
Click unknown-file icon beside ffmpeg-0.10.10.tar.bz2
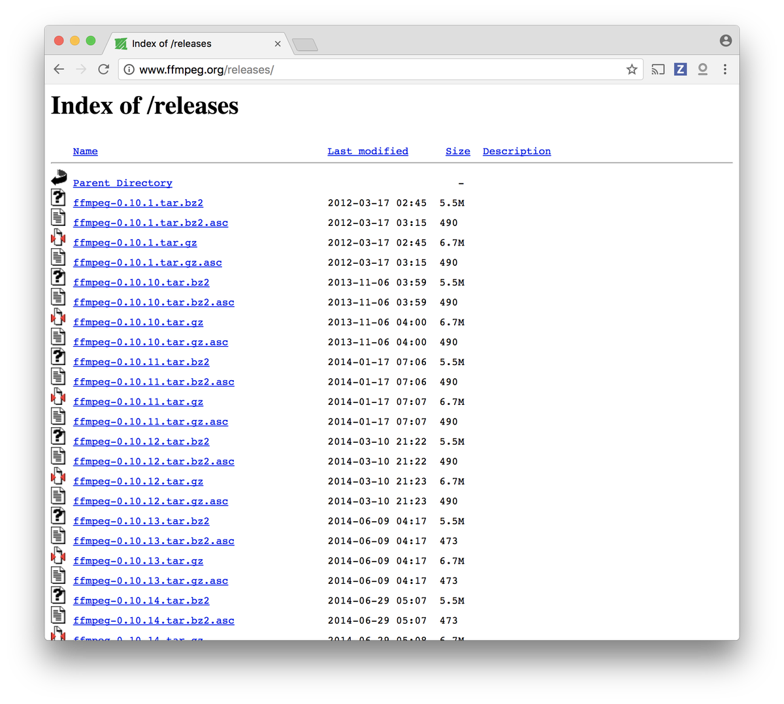pyautogui.click(x=58, y=277)
